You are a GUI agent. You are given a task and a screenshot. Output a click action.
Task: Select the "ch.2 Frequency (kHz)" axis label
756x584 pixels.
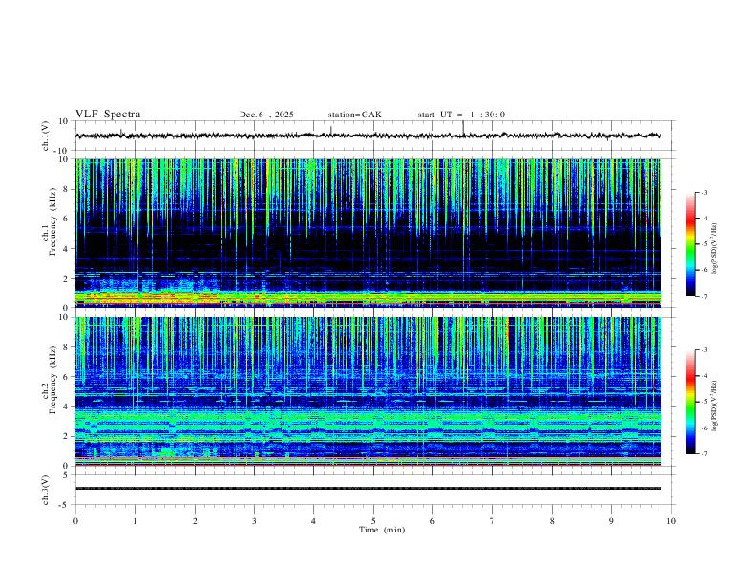coord(49,379)
